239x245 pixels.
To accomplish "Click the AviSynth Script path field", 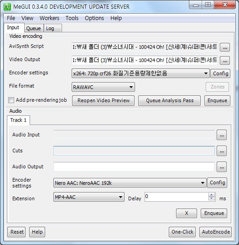I will point(145,47).
